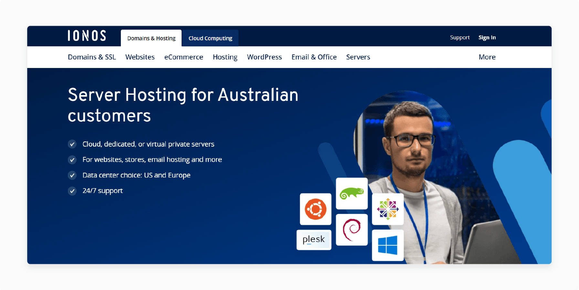Click checkmark icon beside 24/7 support

point(72,191)
